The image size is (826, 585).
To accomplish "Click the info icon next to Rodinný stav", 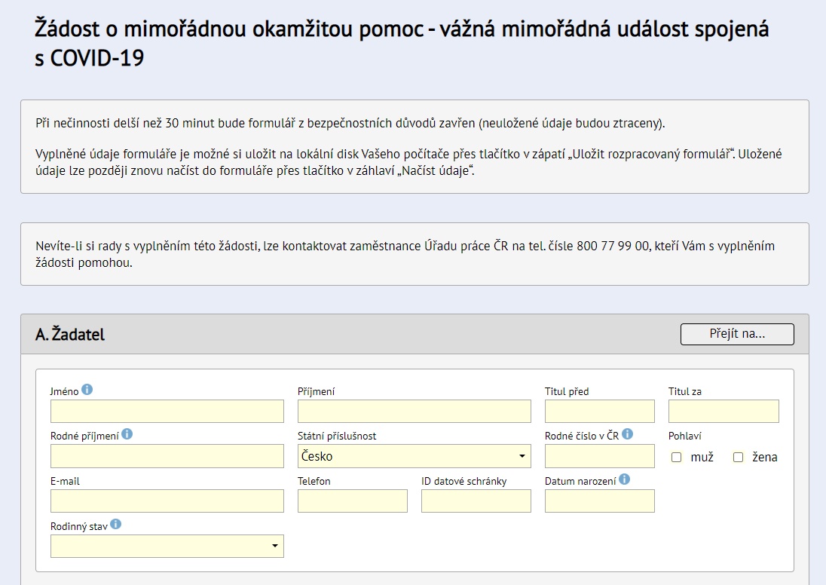I will point(115,525).
